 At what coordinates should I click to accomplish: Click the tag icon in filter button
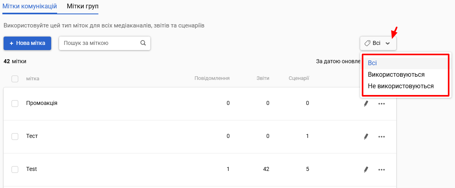pyautogui.click(x=367, y=43)
